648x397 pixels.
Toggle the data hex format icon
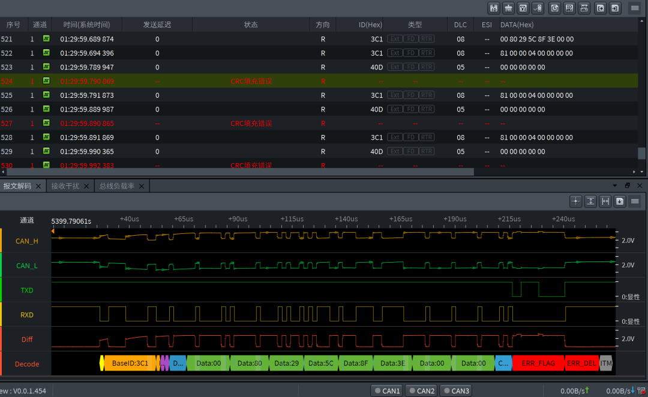[x=584, y=8]
